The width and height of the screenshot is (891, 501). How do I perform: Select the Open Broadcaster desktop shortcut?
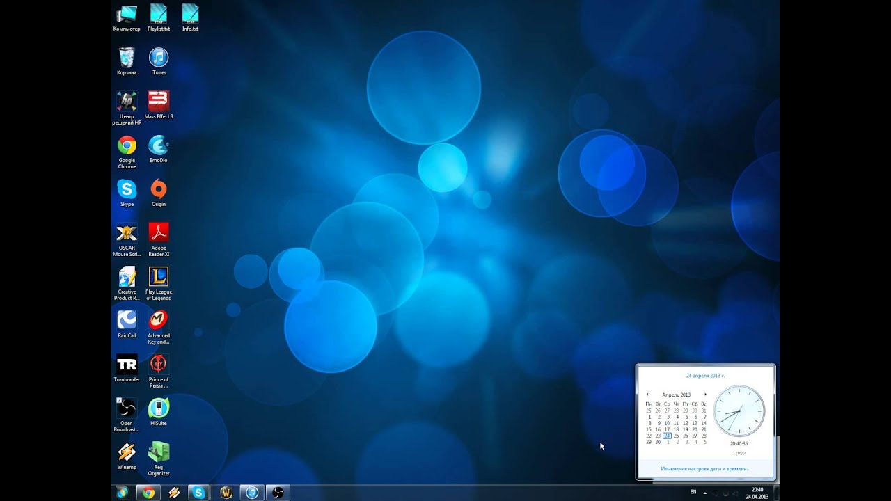(127, 415)
